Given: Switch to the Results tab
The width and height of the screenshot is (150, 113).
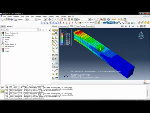Looking at the screenshot, I should pos(9,26).
